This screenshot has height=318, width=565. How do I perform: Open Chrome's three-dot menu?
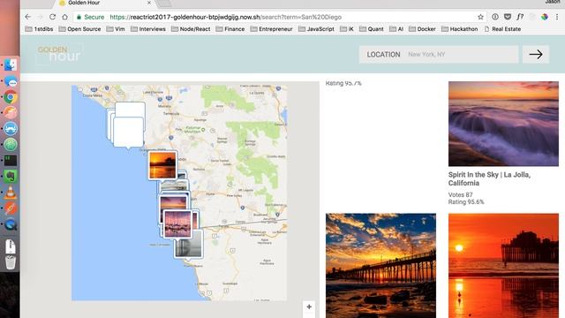point(557,17)
